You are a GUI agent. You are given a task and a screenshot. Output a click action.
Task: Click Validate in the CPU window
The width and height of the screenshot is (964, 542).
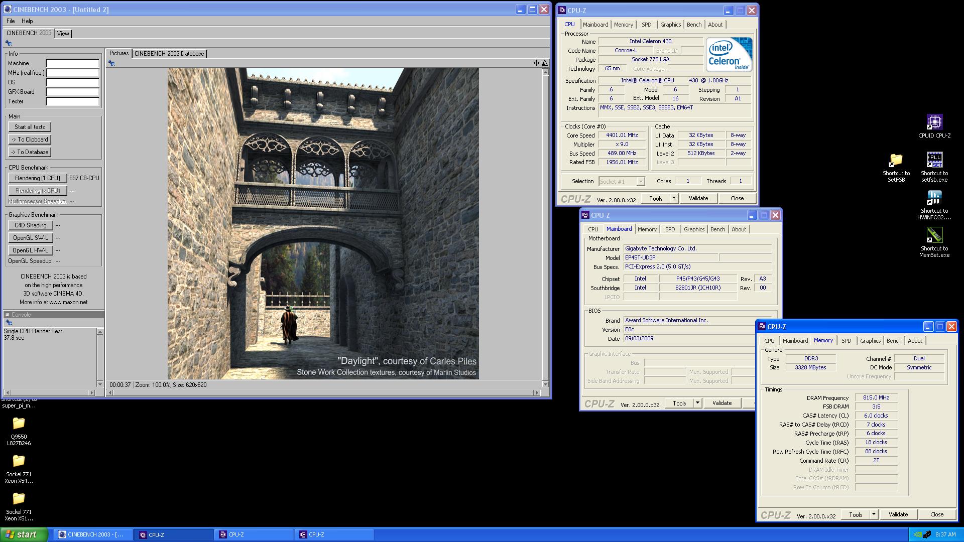tap(698, 198)
